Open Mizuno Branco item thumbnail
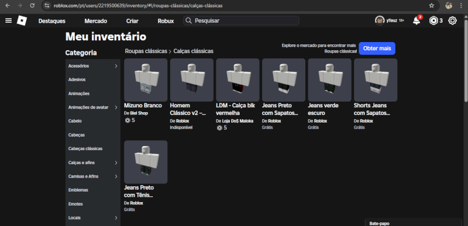Screen dimensions: 468x226 pyautogui.click(x=146, y=80)
